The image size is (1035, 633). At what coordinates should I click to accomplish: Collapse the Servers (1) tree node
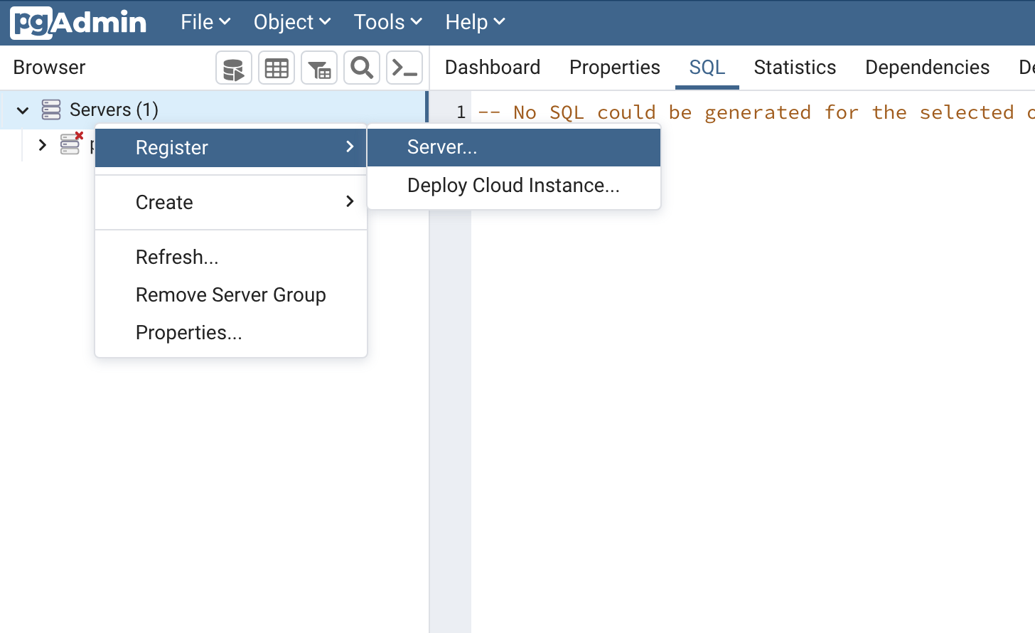click(23, 110)
